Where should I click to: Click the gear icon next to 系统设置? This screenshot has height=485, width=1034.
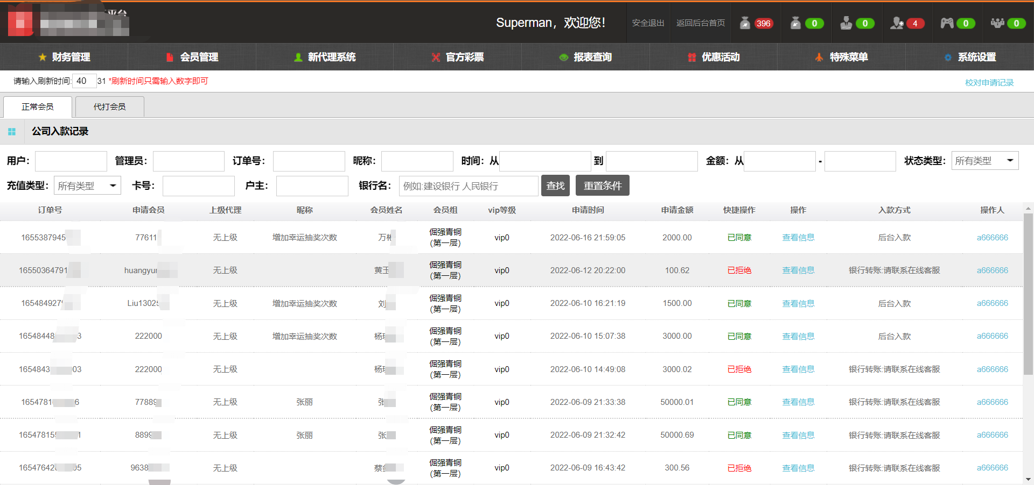pyautogui.click(x=949, y=57)
